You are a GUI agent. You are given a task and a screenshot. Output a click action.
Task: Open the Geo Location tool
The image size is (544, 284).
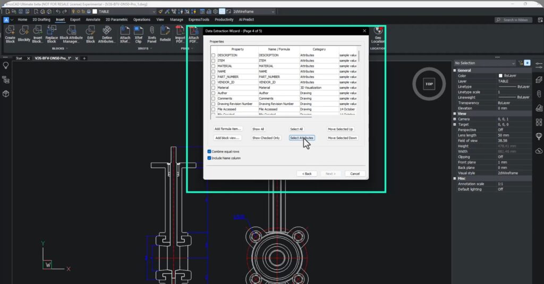click(378, 35)
